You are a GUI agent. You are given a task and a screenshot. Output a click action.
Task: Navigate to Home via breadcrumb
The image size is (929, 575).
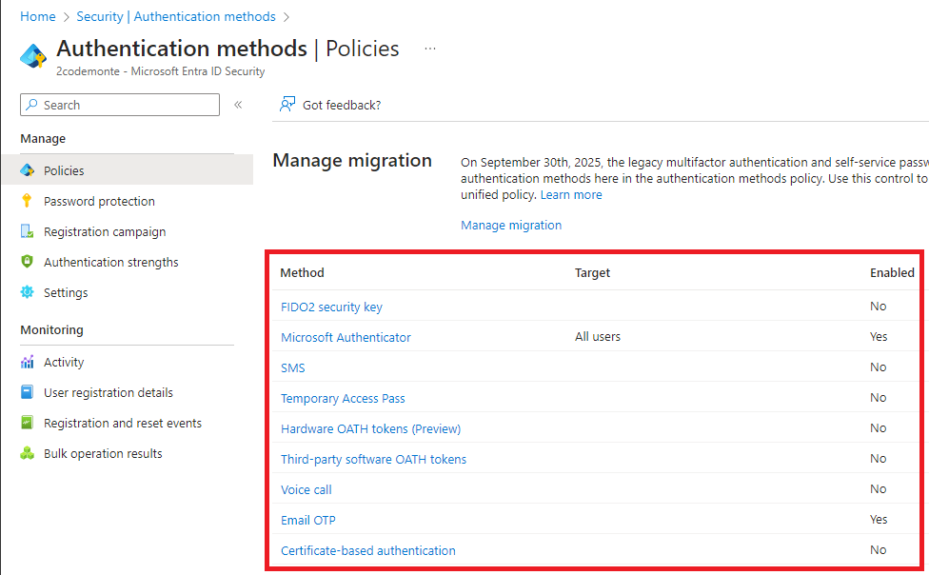pyautogui.click(x=37, y=16)
